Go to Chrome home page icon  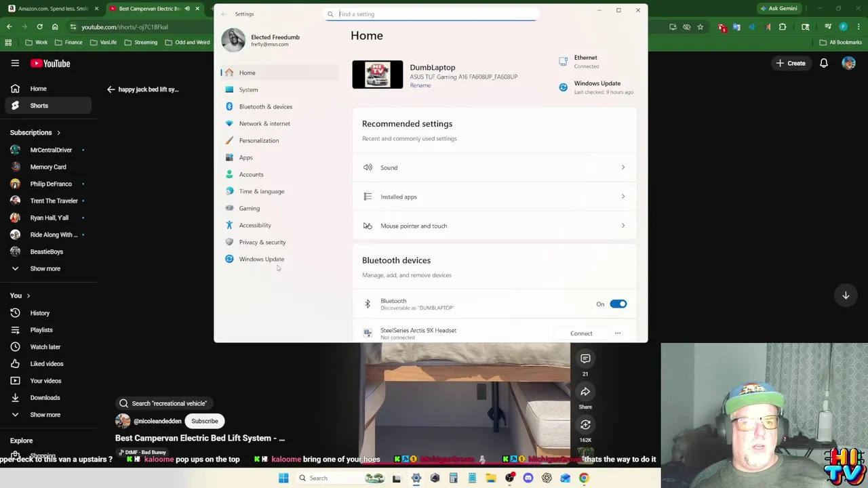click(55, 26)
